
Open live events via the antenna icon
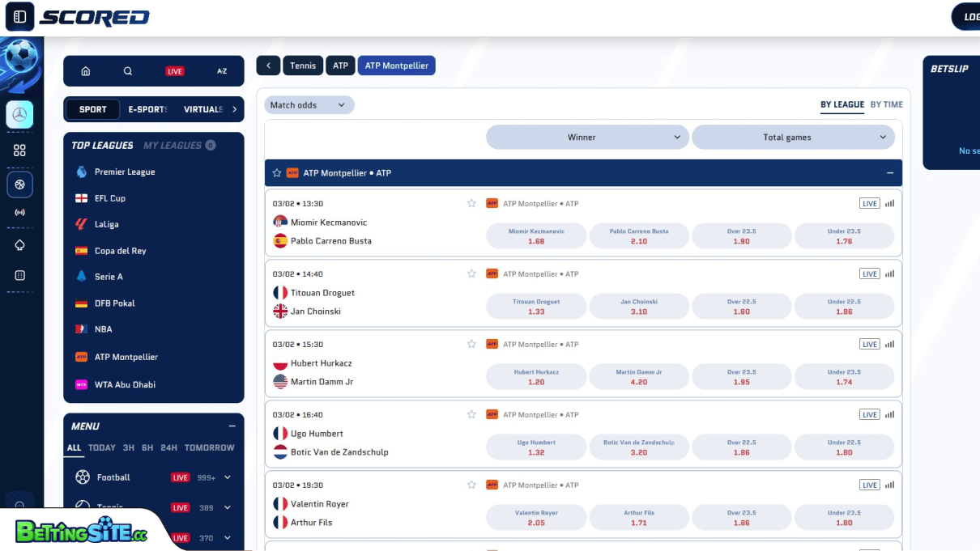pyautogui.click(x=19, y=212)
